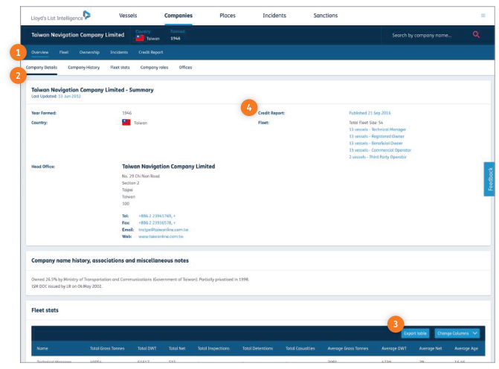Viewport: 499px width, 369px height.
Task: Sort by Total Gross Tonnes column
Action: pos(107,349)
